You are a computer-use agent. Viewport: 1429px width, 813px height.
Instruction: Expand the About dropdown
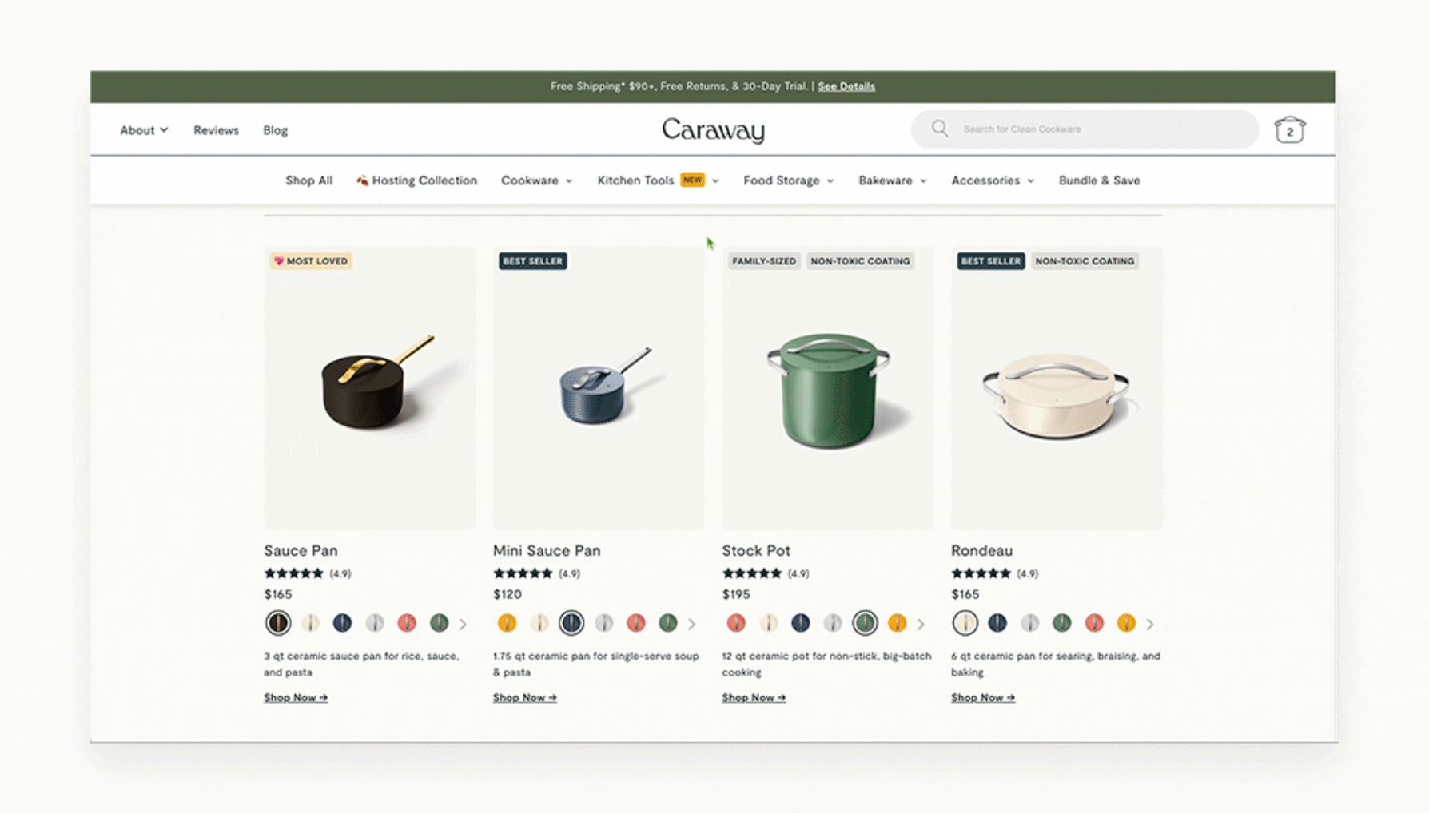pyautogui.click(x=144, y=130)
